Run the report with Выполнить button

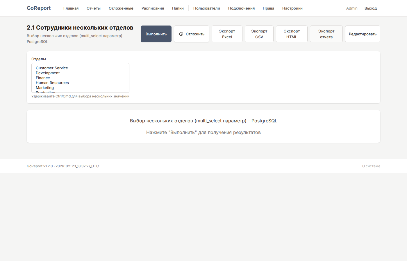click(156, 34)
